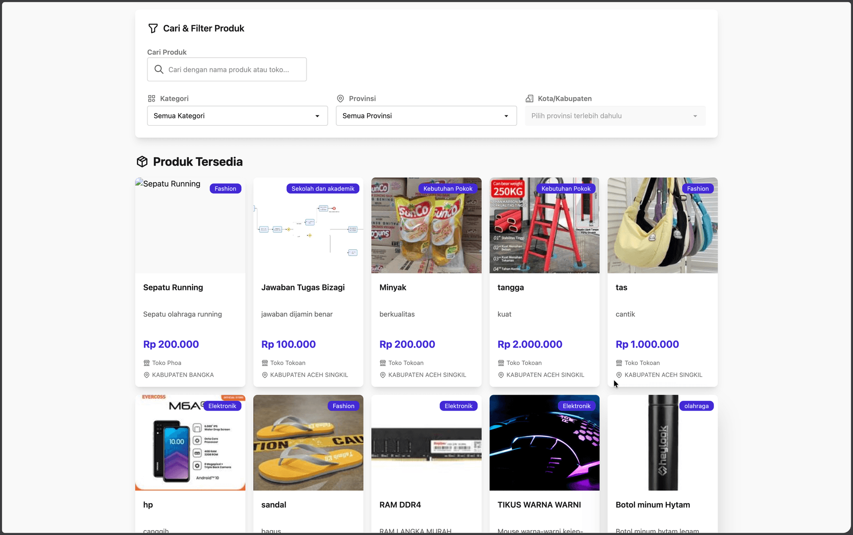Screen dimensions: 853x535
Task: Click the location pin on the tangga card
Action: [x=501, y=375]
